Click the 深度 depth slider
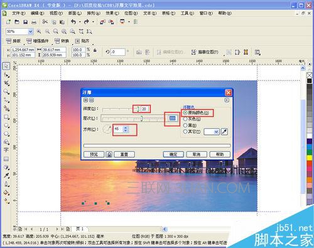314x248 pixels. click(x=121, y=109)
